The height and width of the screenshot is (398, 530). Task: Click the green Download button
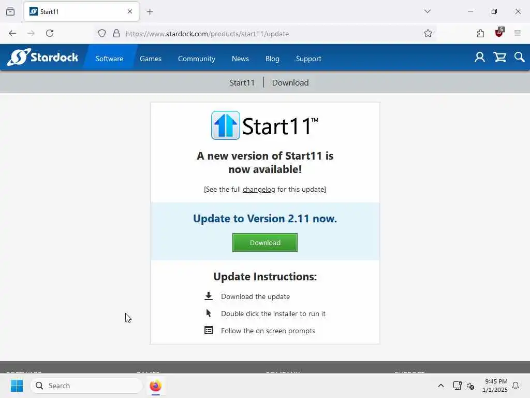(x=265, y=243)
